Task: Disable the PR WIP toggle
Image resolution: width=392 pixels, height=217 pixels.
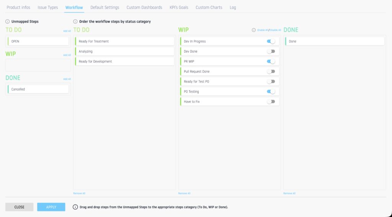Action: click(x=271, y=62)
